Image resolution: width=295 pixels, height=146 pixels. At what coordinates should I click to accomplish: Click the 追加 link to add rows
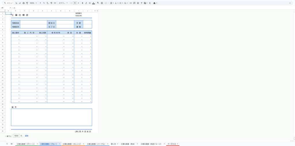pos(27,136)
